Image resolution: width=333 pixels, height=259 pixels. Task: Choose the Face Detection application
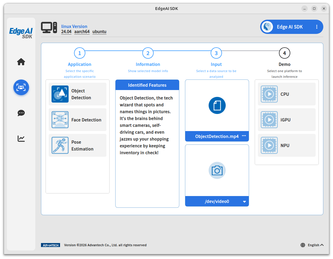tap(77, 120)
